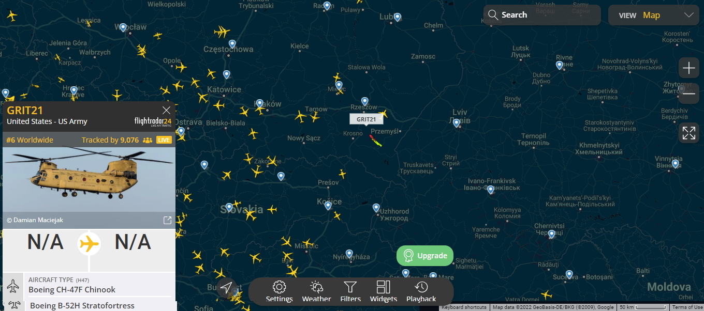
Task: Open Keyboard shortcuts link
Action: coord(464,307)
